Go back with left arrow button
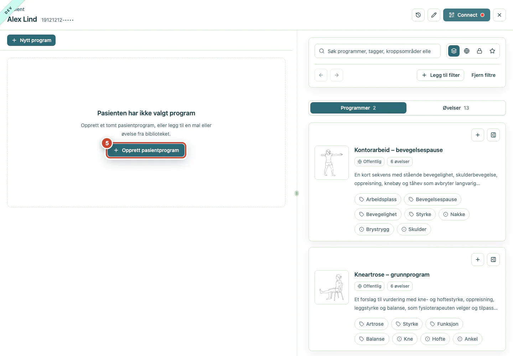 321,75
